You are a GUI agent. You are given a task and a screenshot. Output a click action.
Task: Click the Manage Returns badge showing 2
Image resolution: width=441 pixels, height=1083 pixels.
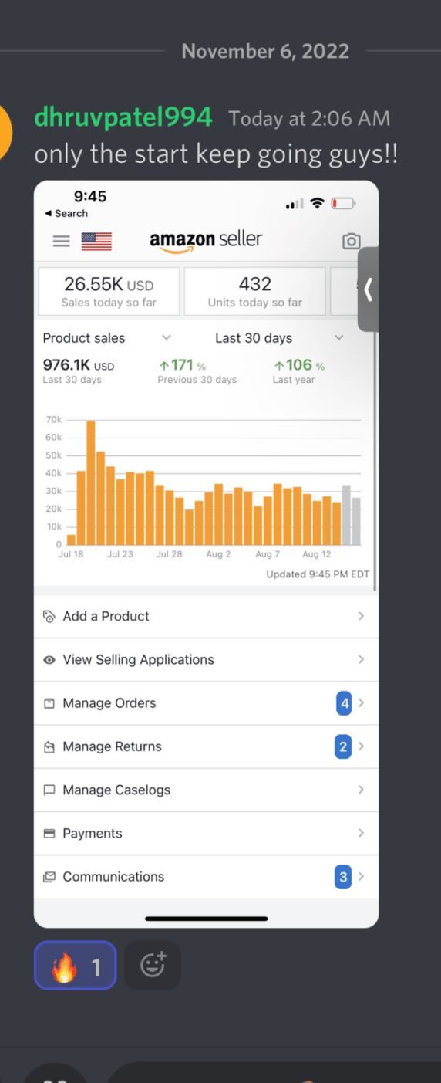[x=344, y=746]
